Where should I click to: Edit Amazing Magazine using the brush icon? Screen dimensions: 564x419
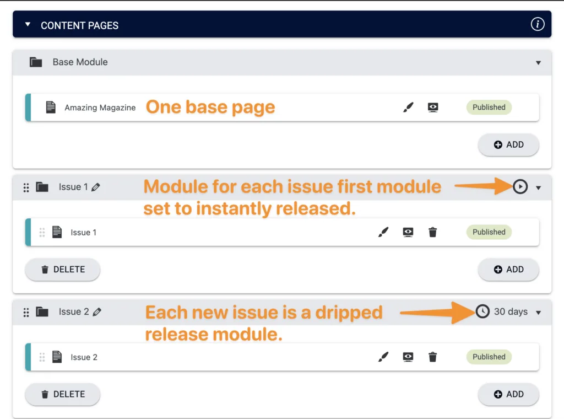click(408, 107)
